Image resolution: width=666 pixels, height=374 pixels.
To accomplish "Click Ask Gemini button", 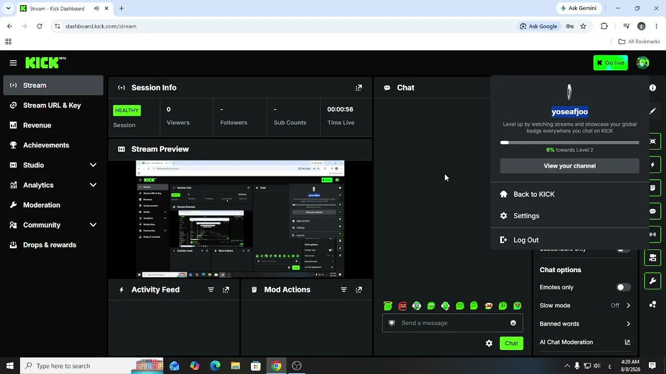I will (580, 8).
